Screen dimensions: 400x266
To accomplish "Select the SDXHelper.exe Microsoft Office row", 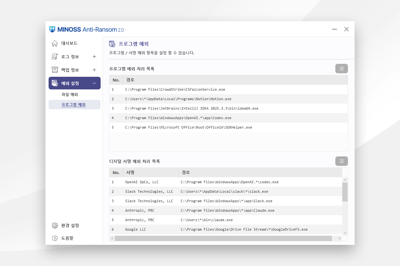I will click(x=228, y=127).
